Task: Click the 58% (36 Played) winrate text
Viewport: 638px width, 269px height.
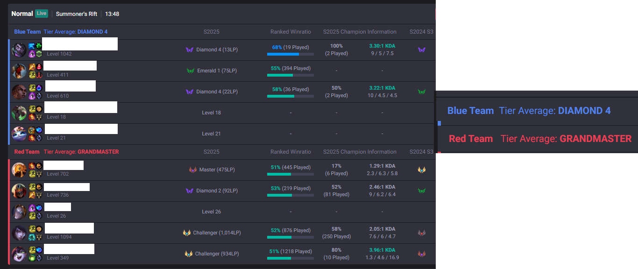Action: pos(291,89)
